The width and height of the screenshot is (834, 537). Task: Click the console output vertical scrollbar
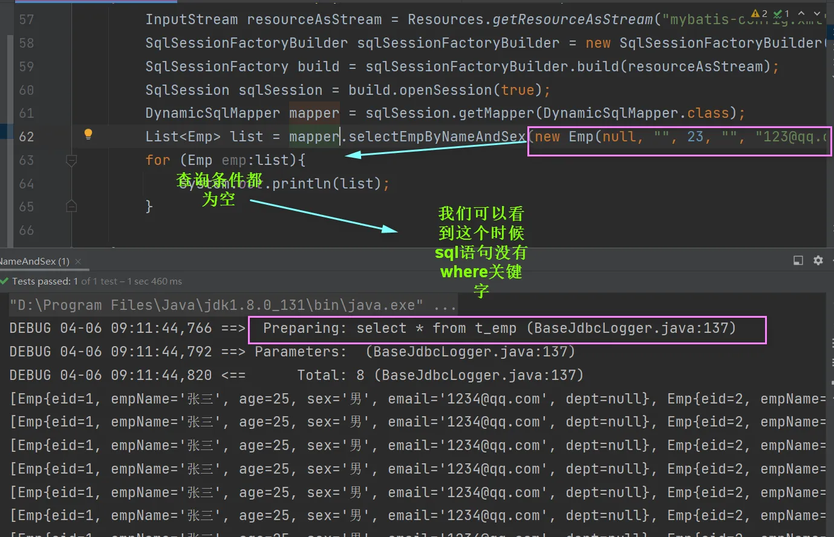[830, 416]
